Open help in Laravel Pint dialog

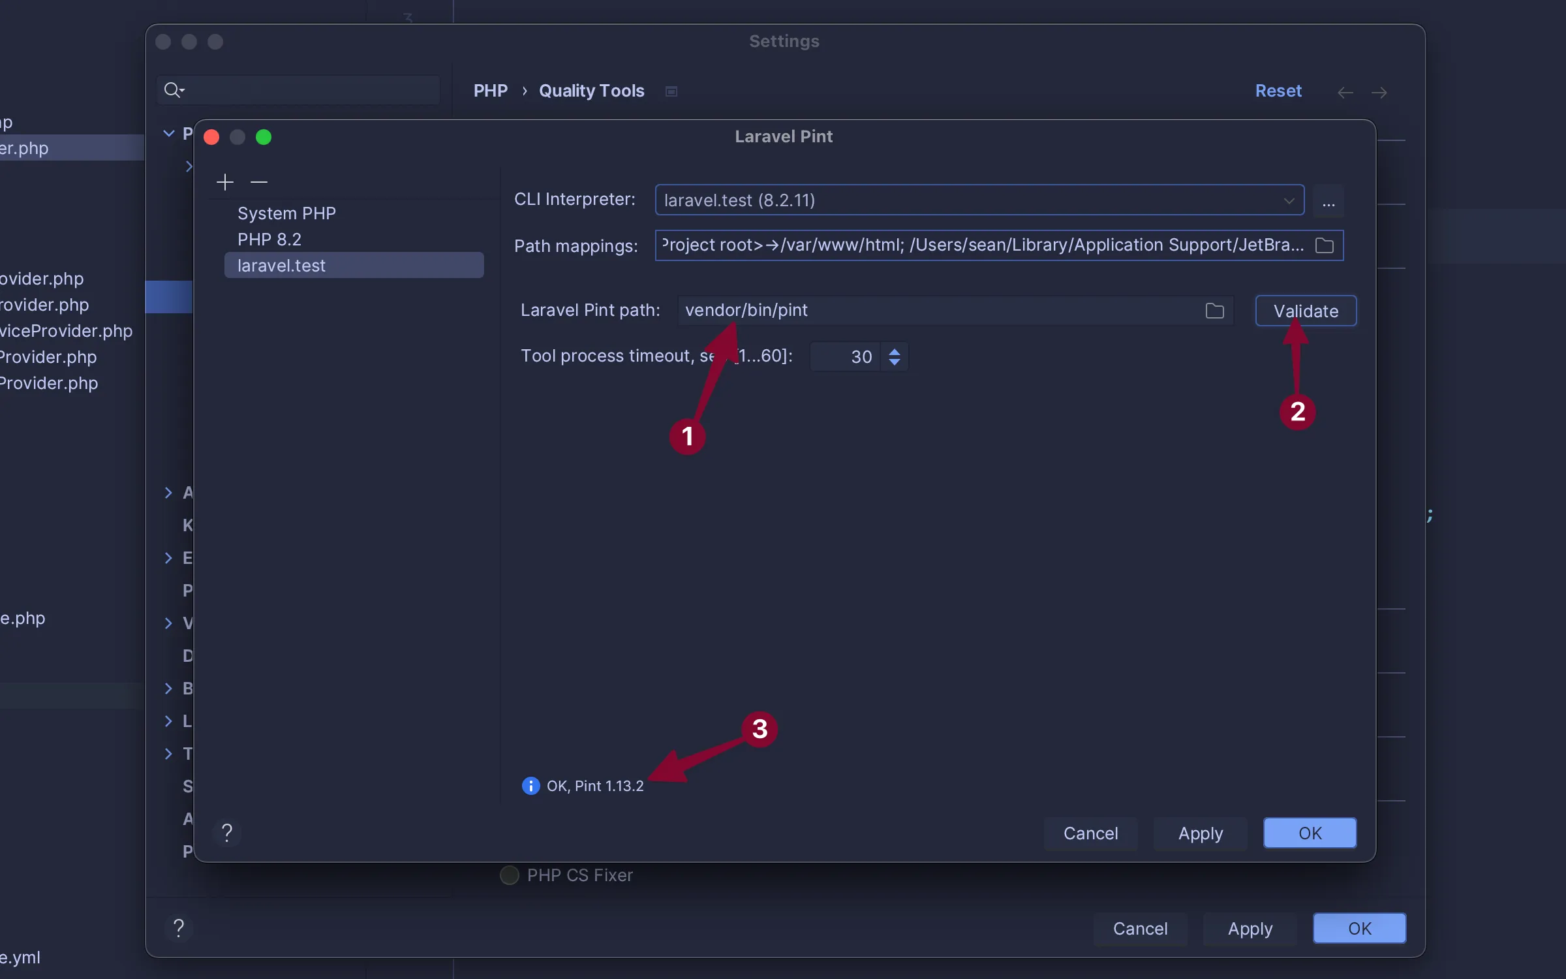point(227,833)
